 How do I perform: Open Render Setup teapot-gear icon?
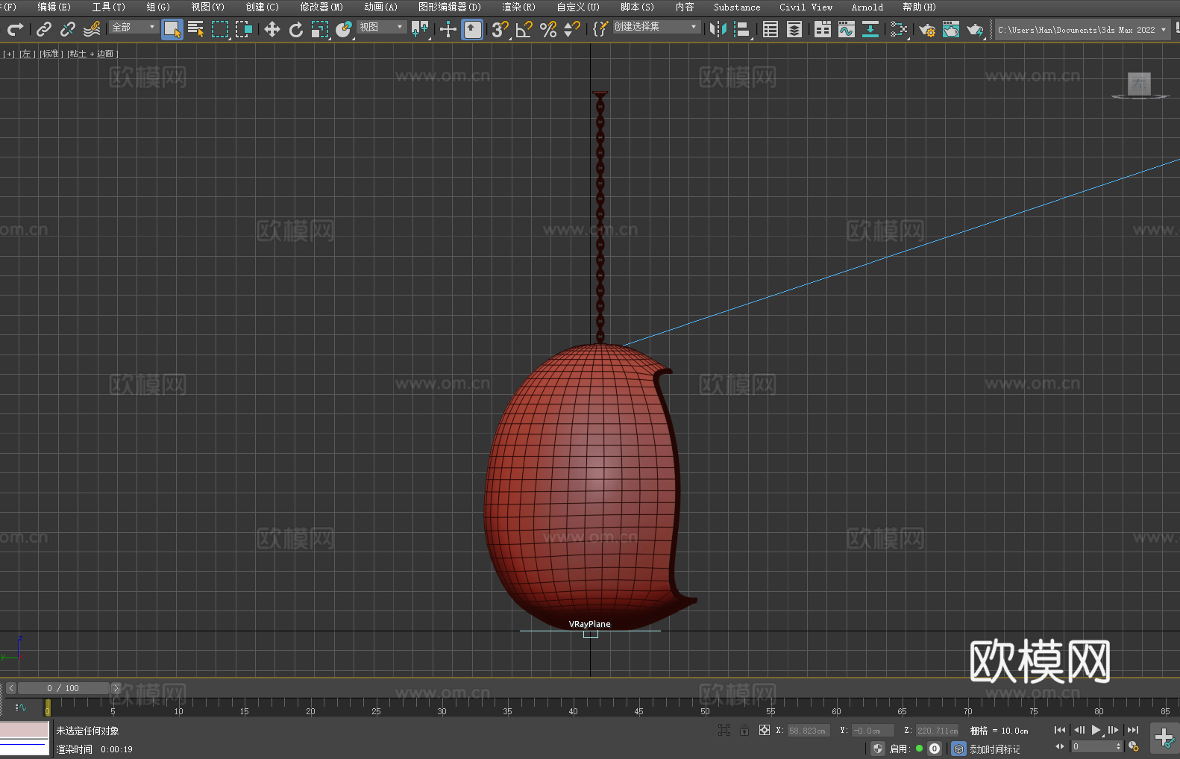pos(927,29)
